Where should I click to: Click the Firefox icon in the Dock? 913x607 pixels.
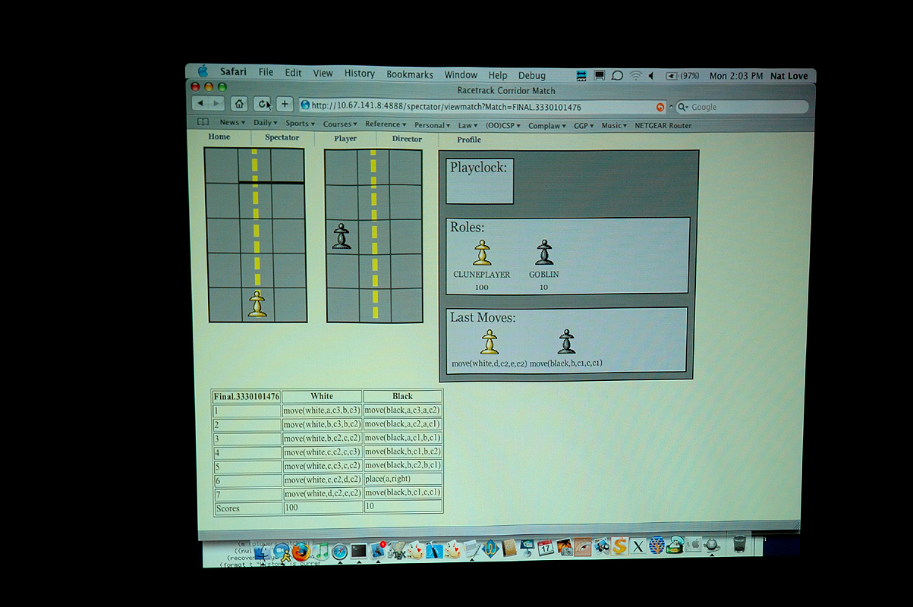301,550
